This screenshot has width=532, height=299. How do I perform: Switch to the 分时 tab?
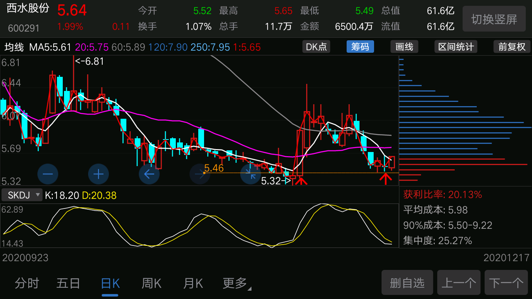[27, 284]
